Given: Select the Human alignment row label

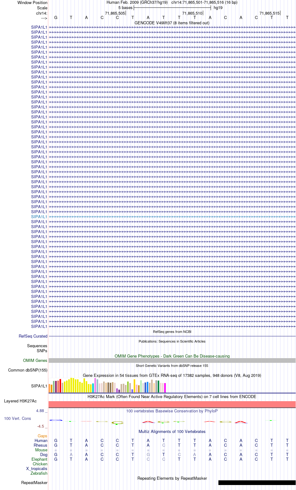Looking at the screenshot, I should [41, 440].
